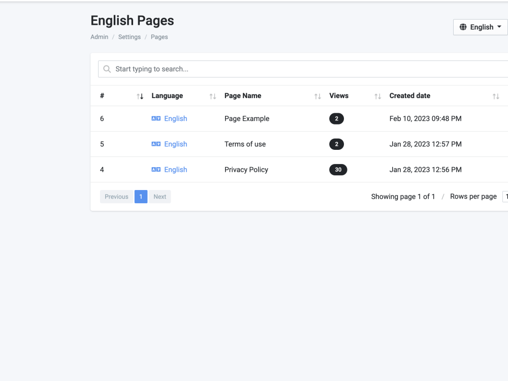Click the Showing page 1 of 1 text

click(403, 197)
